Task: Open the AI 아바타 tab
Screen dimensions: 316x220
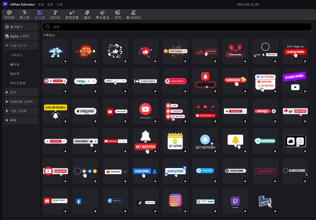Action: (133, 15)
